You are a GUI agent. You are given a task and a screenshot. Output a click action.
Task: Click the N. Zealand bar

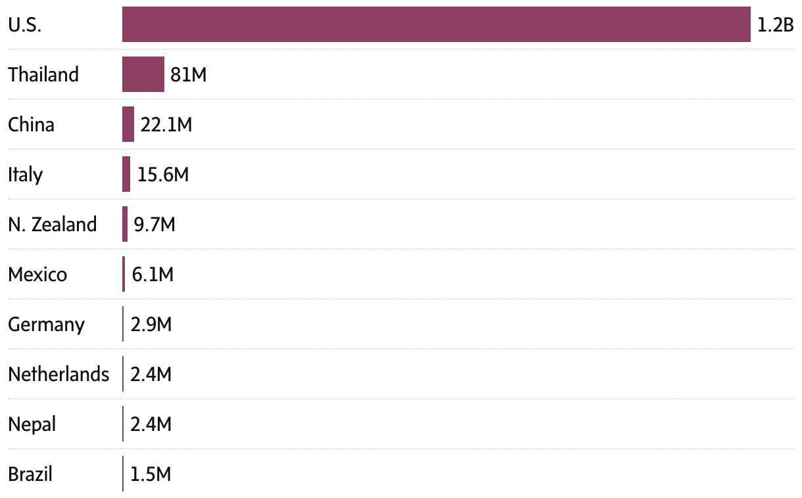click(125, 224)
